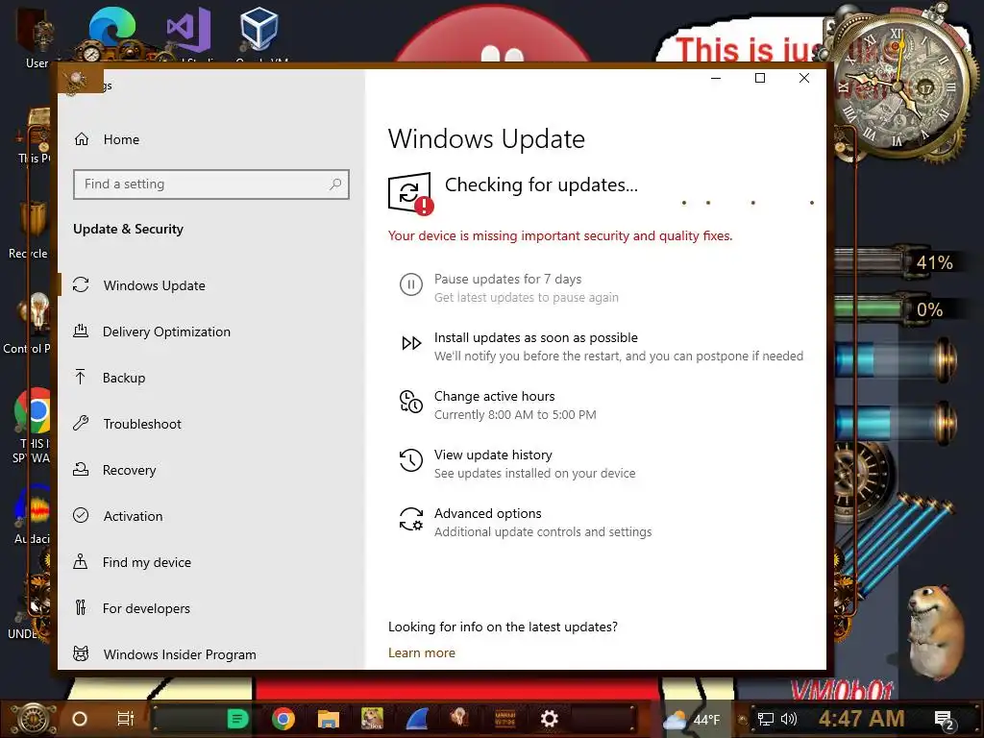Click the 0% meter gauge widget
This screenshot has height=738, width=984.
898,309
